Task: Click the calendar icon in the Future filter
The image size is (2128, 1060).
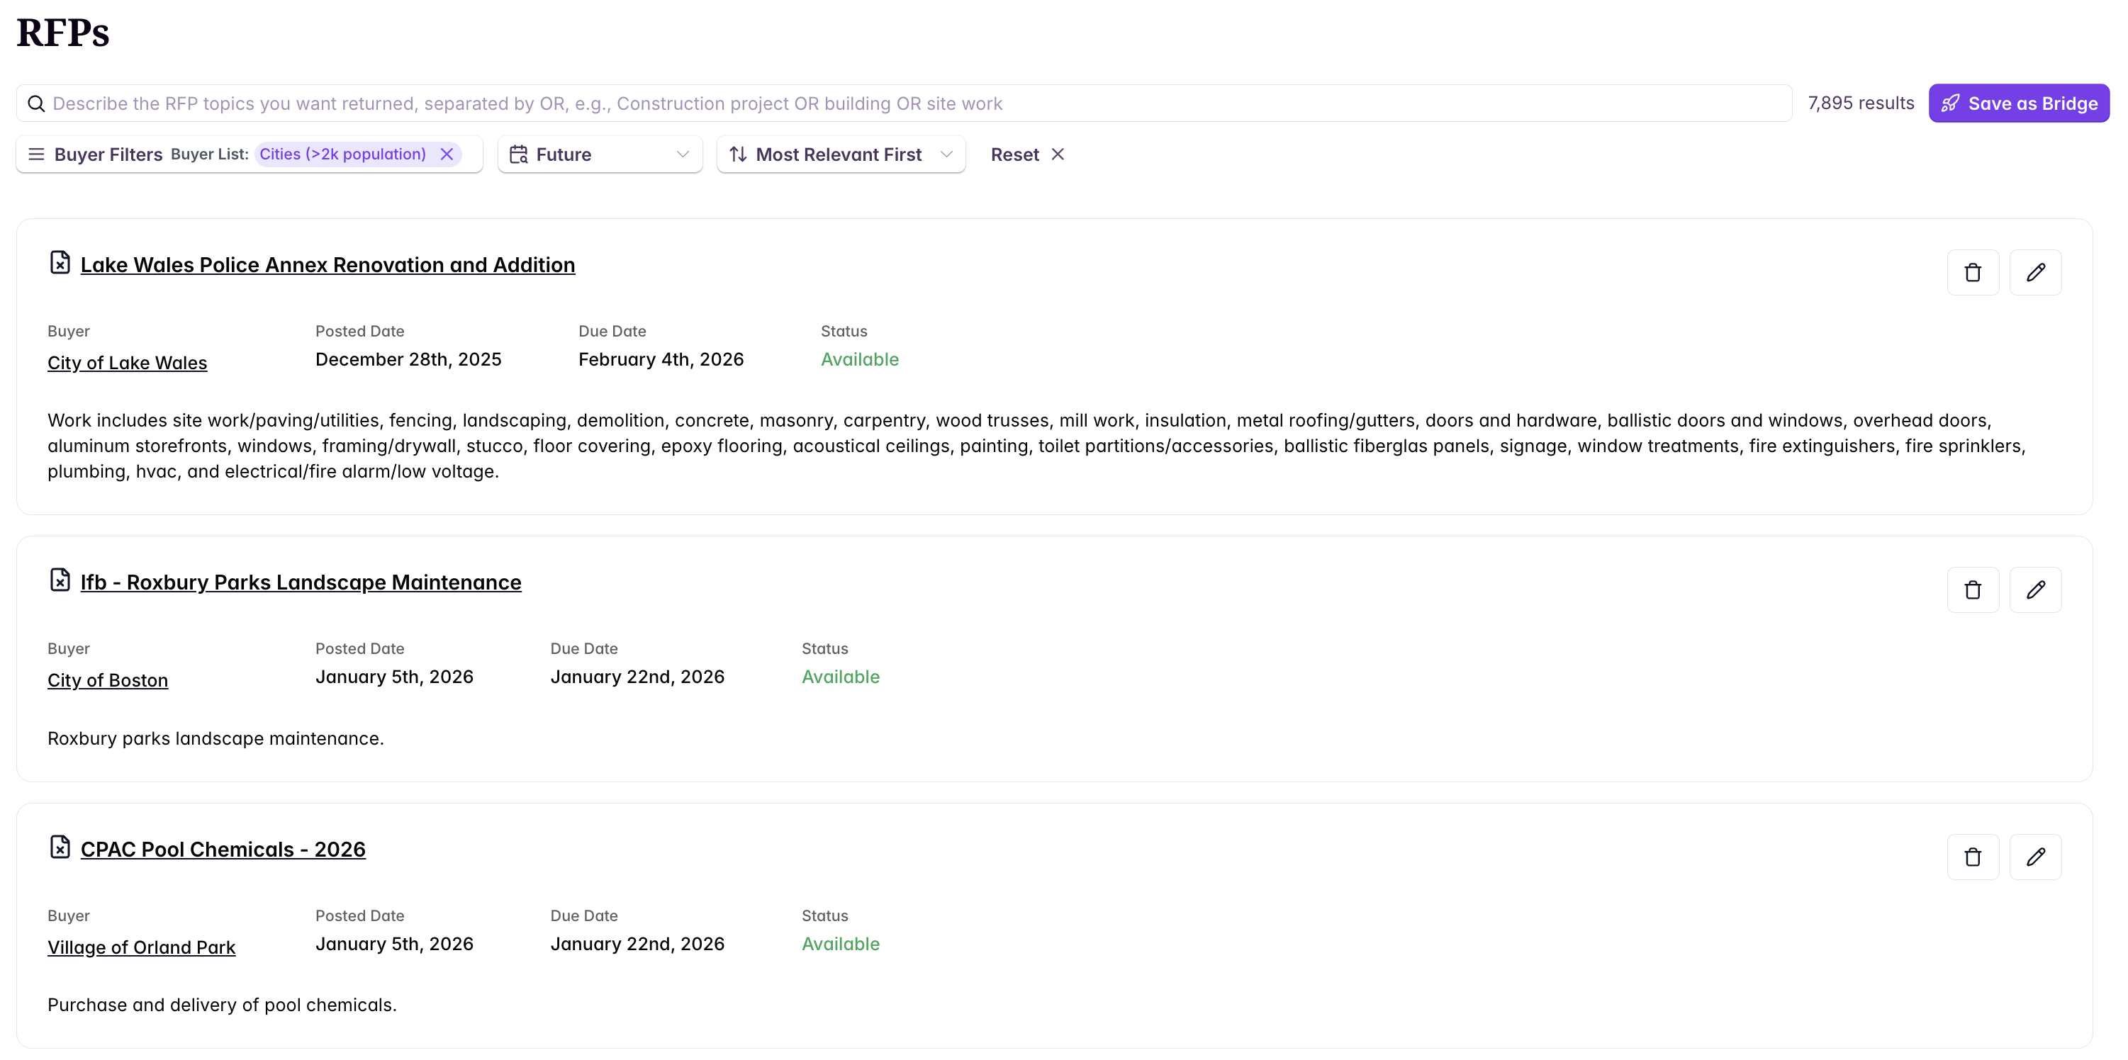Action: click(520, 154)
